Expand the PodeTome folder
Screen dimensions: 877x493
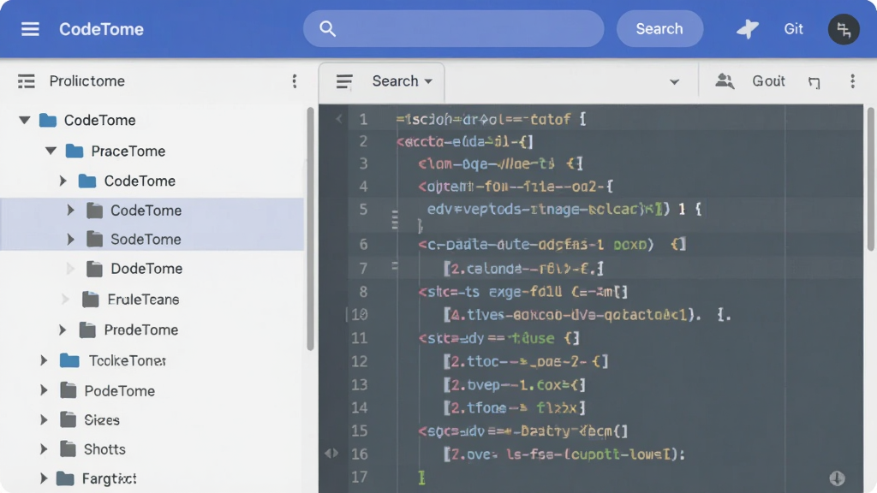[44, 390]
